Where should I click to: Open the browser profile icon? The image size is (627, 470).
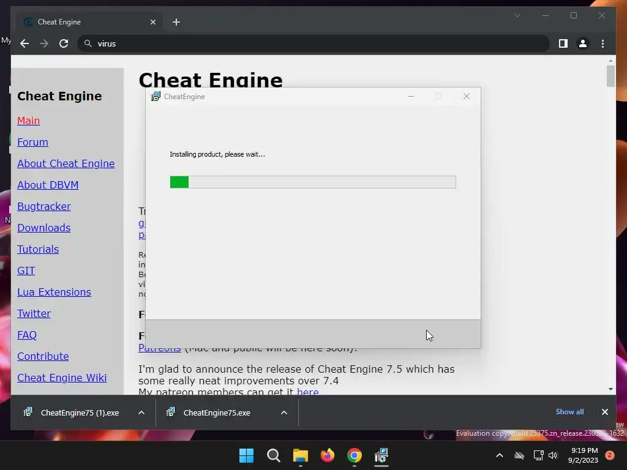(x=583, y=43)
